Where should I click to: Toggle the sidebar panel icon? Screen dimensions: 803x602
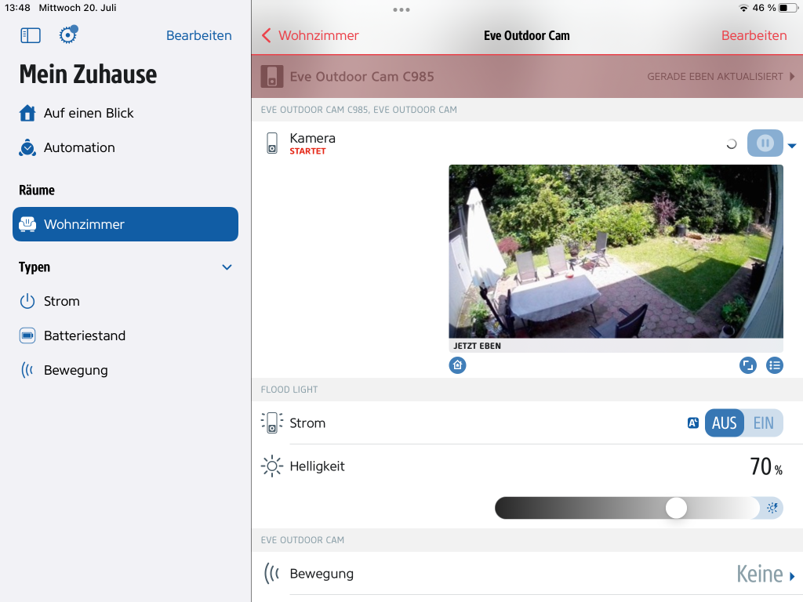[x=31, y=35]
